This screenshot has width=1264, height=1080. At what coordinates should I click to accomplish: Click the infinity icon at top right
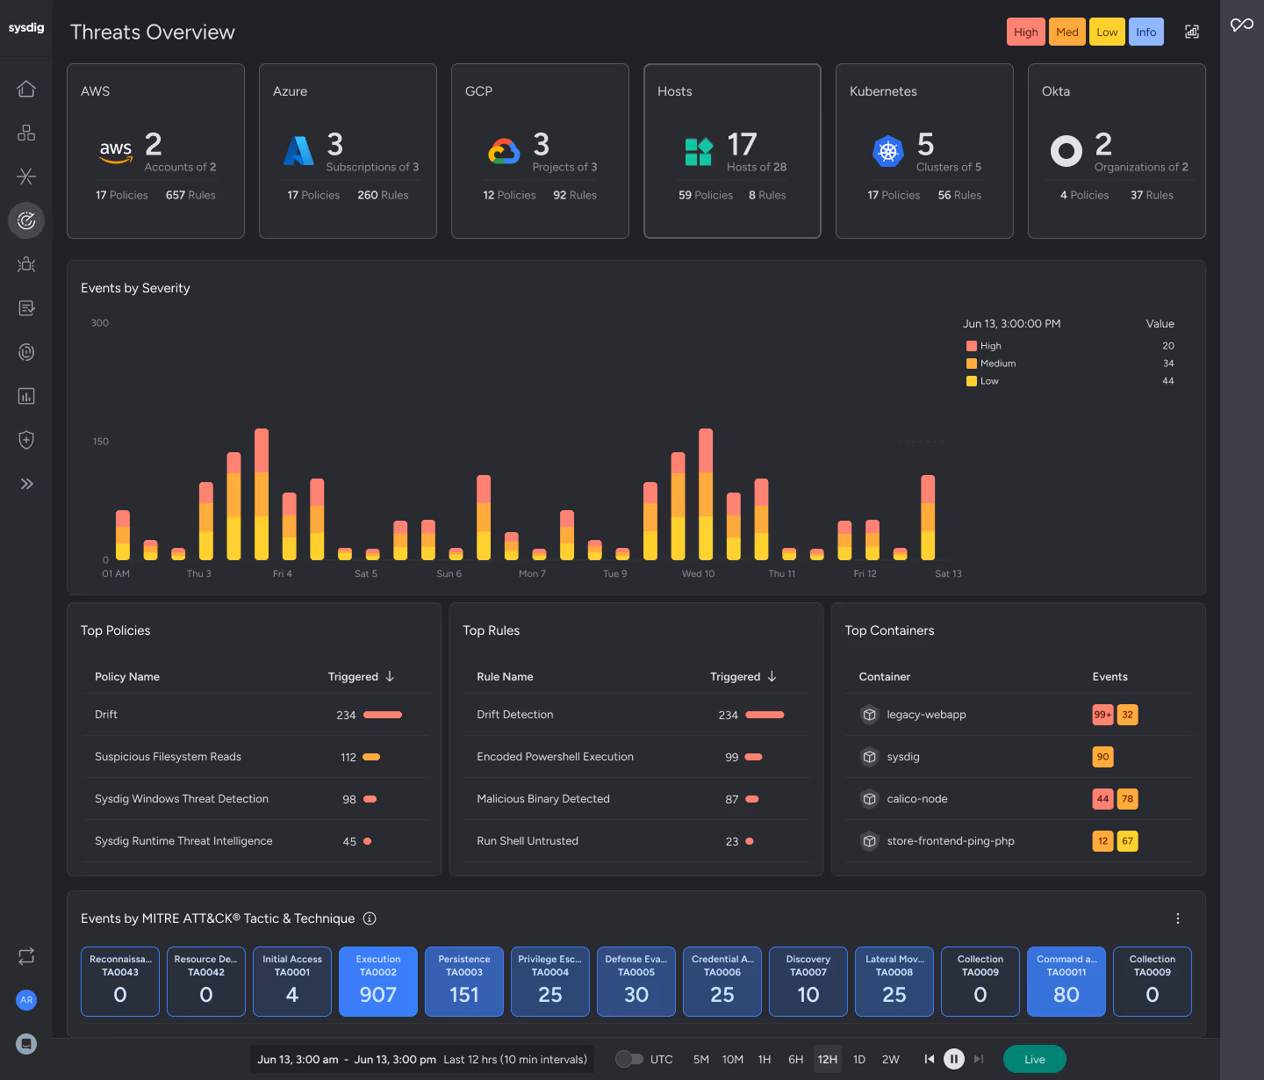click(1242, 25)
